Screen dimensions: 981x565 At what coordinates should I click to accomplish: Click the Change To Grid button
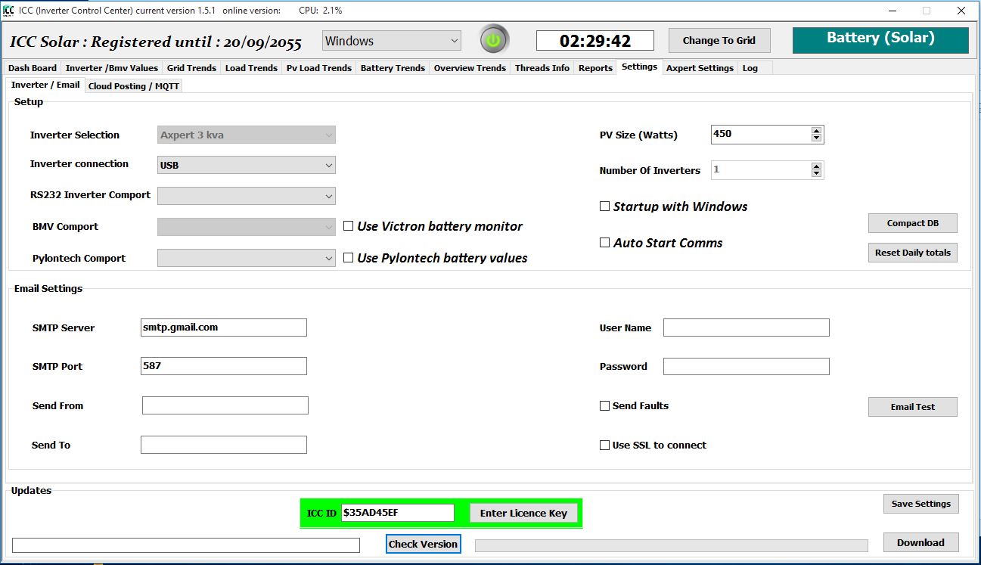tap(719, 41)
